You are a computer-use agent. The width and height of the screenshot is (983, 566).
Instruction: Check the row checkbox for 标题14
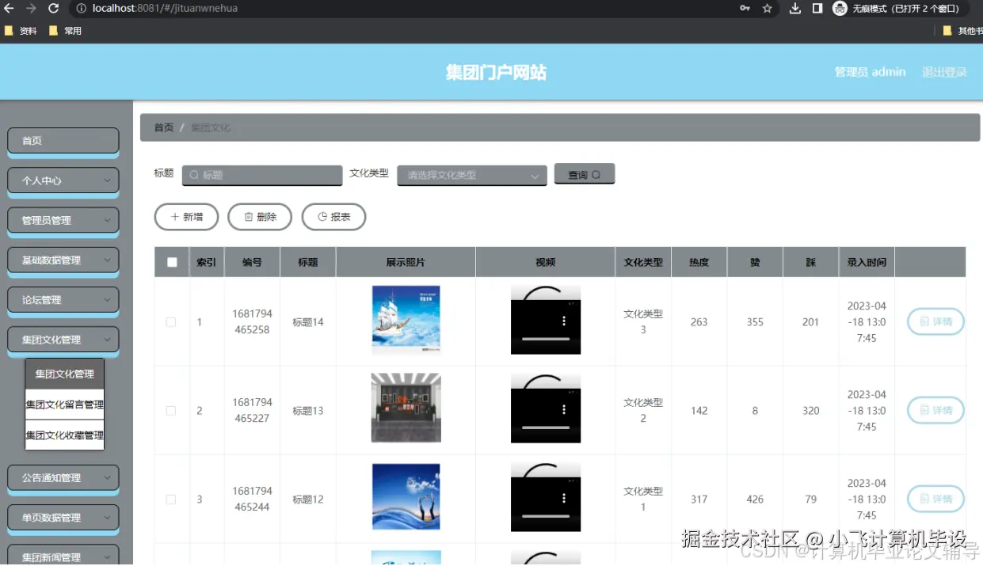(171, 322)
